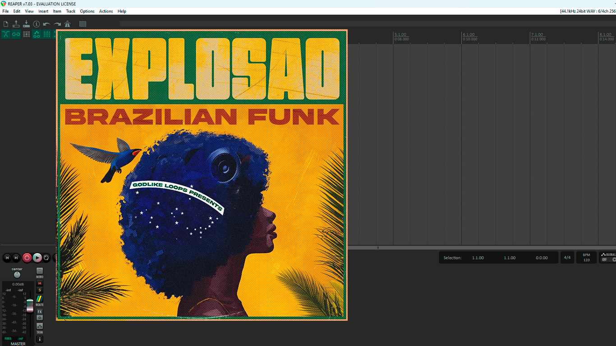
Task: Toggle auto-crossfade button
Action: [6, 34]
